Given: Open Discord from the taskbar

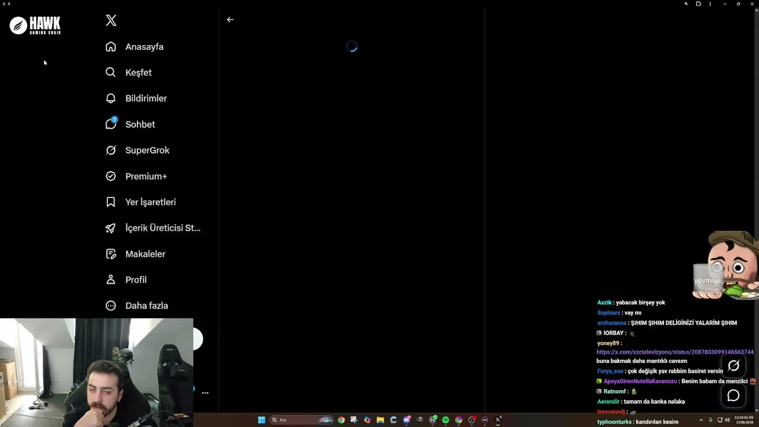Looking at the screenshot, I should (407, 420).
